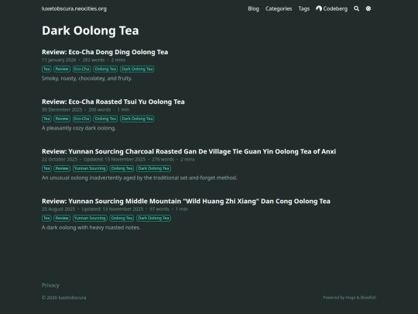The image size is (418, 314).
Task: Click Oolong Tea tag under Tie Guan Yin review
Action: click(x=122, y=168)
